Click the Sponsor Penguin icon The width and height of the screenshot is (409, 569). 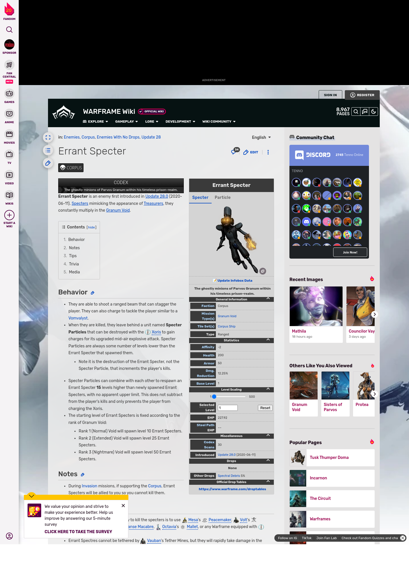tap(9, 45)
